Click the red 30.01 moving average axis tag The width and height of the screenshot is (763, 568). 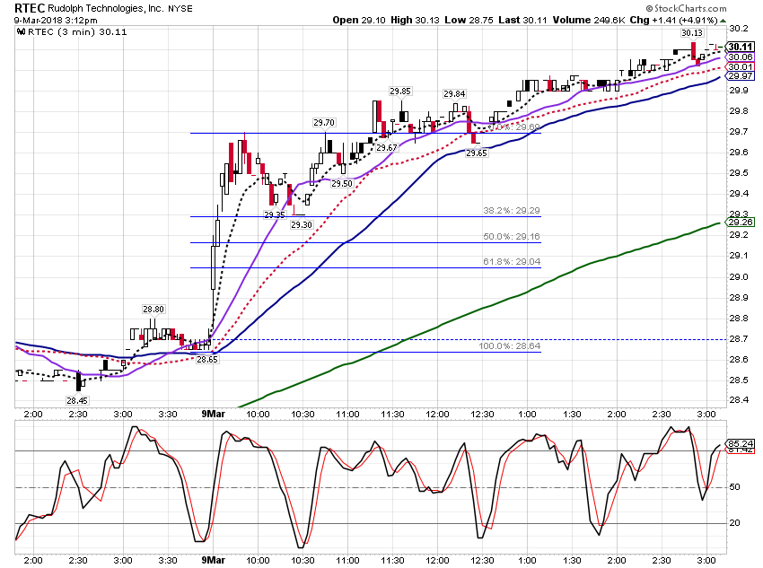pos(741,66)
